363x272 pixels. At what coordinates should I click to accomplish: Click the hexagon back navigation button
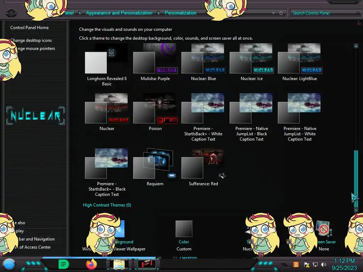[x=11, y=13]
